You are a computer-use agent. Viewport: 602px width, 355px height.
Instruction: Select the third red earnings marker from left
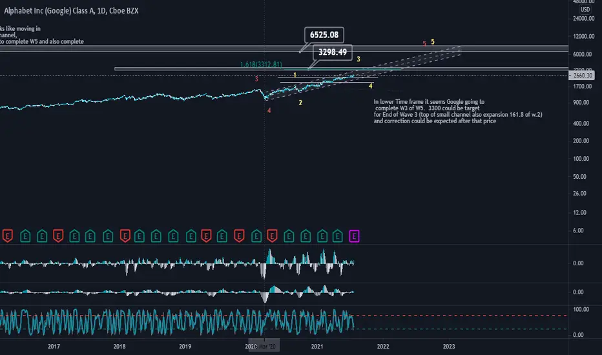click(x=125, y=236)
